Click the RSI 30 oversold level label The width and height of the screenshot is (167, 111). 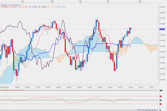(161, 104)
